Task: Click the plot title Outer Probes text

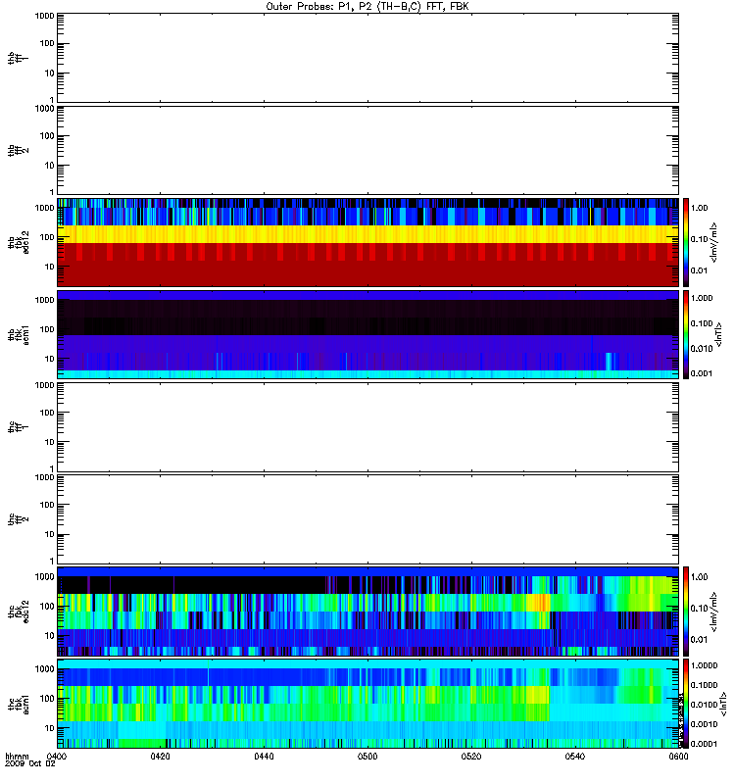Action: (x=367, y=6)
